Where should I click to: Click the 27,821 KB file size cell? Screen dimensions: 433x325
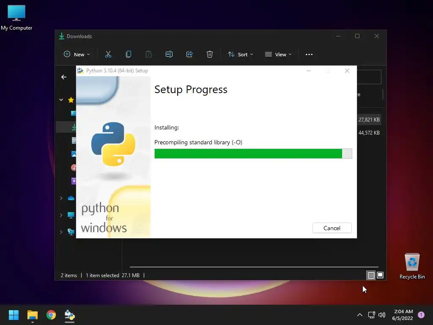pos(369,120)
